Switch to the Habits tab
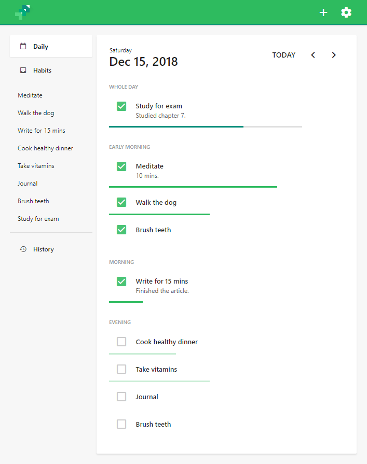The width and height of the screenshot is (367, 464). tap(42, 71)
